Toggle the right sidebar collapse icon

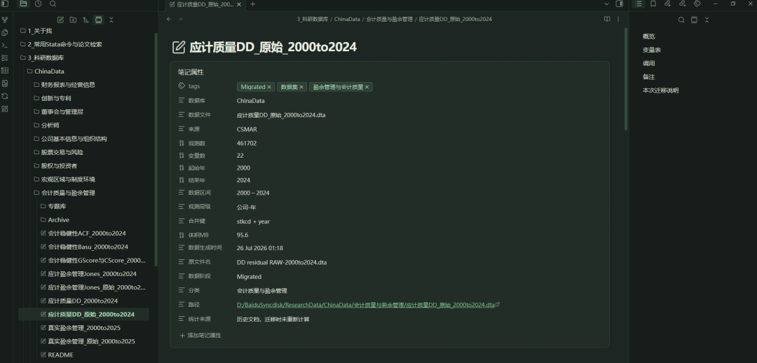[x=620, y=4]
